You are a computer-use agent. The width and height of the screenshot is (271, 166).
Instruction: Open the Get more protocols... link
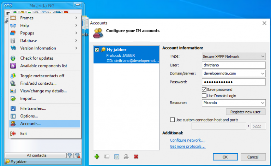pos(188,147)
